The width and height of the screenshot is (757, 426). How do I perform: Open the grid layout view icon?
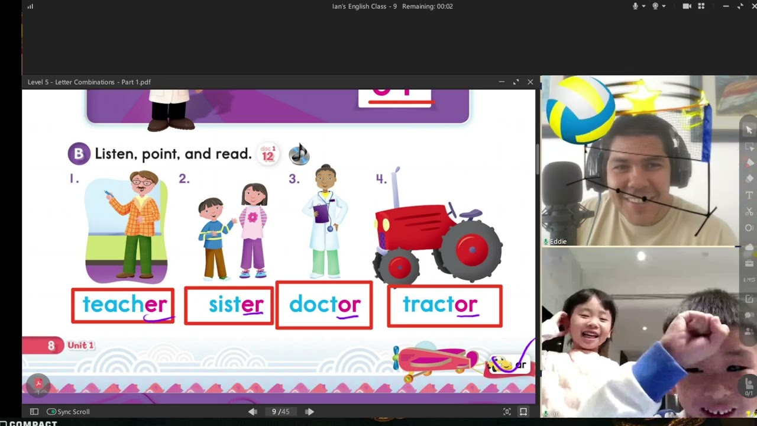(x=701, y=6)
